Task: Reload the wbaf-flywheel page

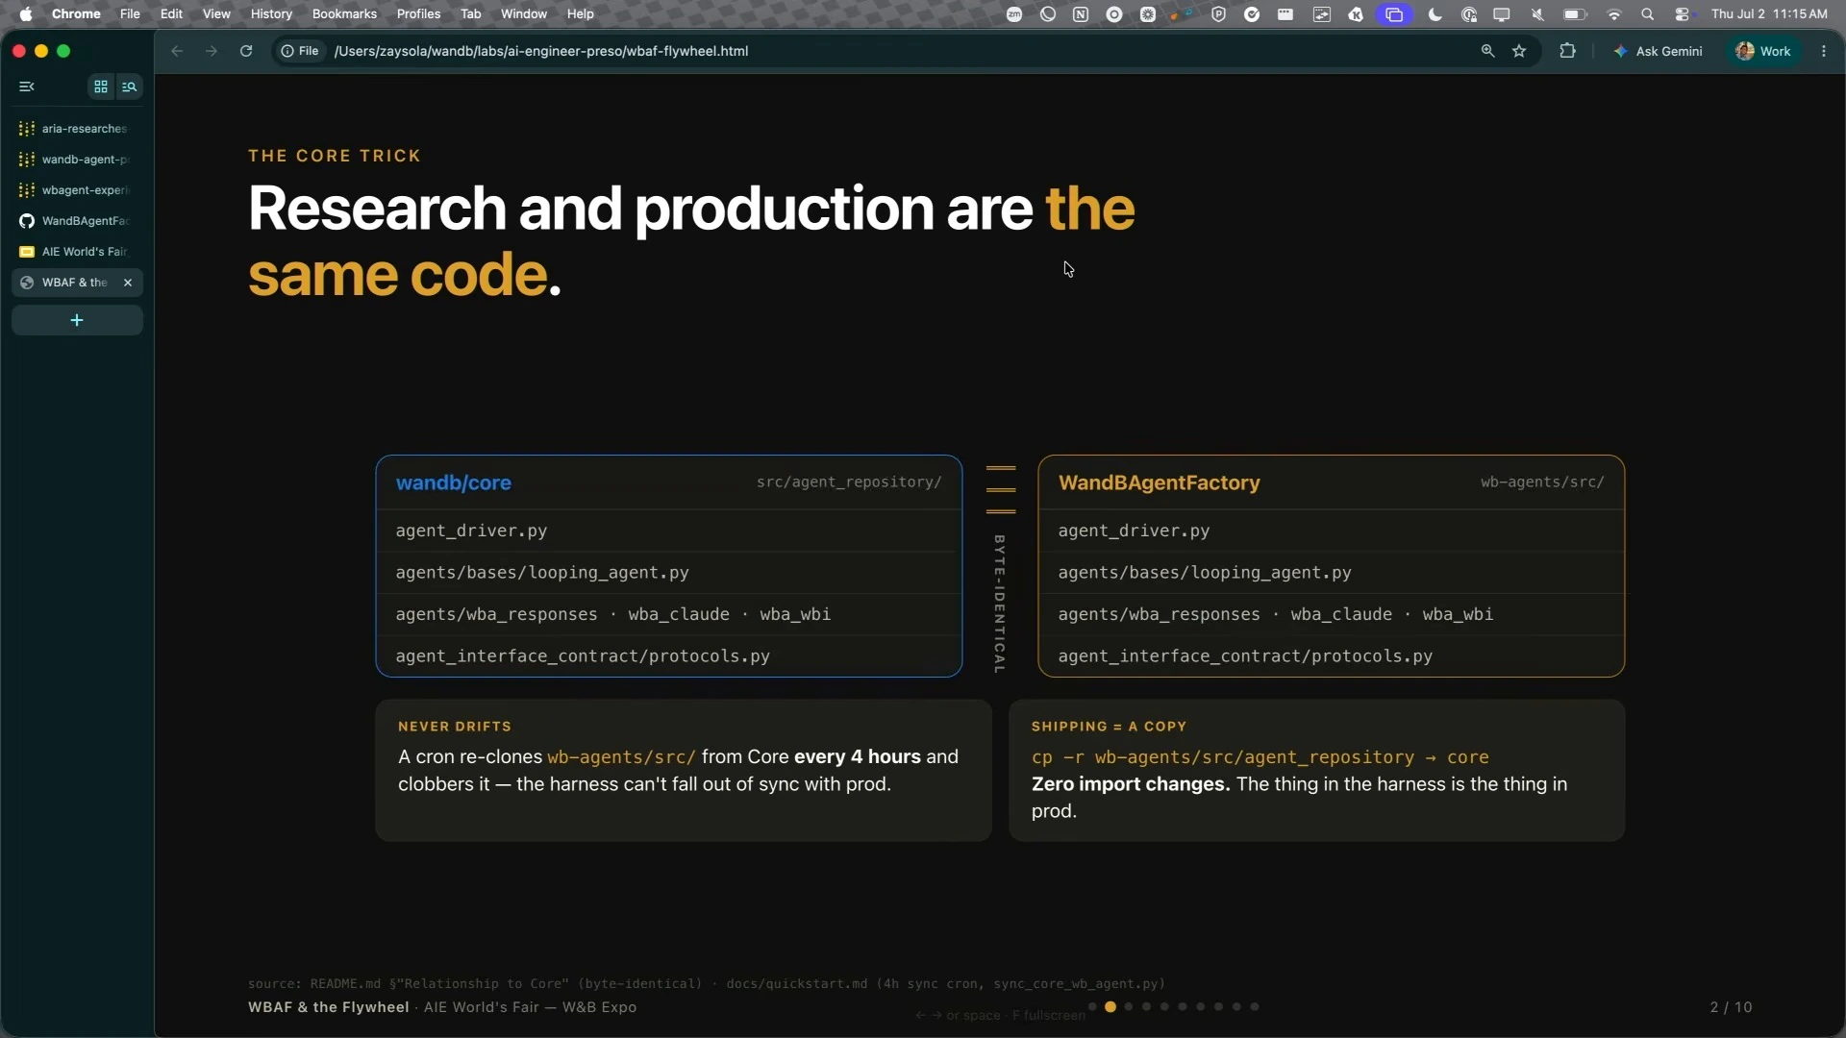Action: coord(246,51)
